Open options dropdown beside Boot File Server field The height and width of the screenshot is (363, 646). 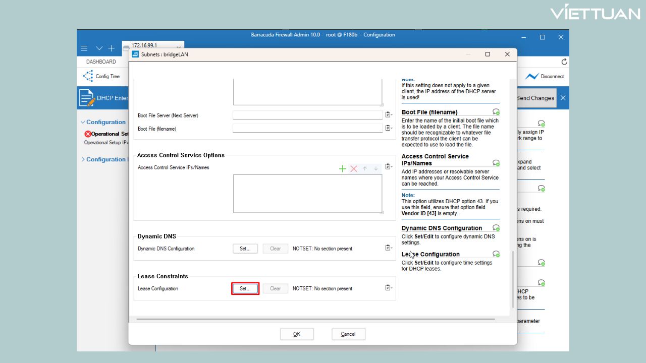coord(389,115)
